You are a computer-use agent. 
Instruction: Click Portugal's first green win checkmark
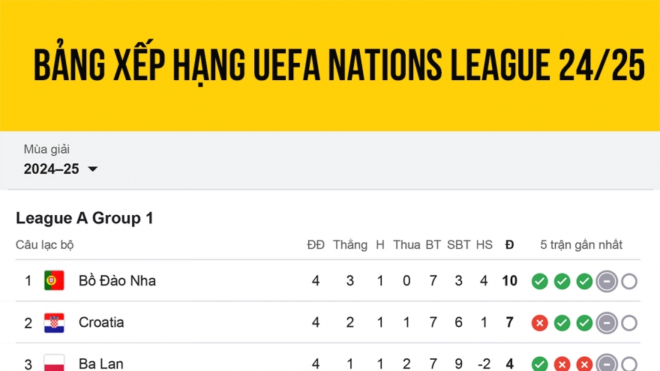click(539, 282)
